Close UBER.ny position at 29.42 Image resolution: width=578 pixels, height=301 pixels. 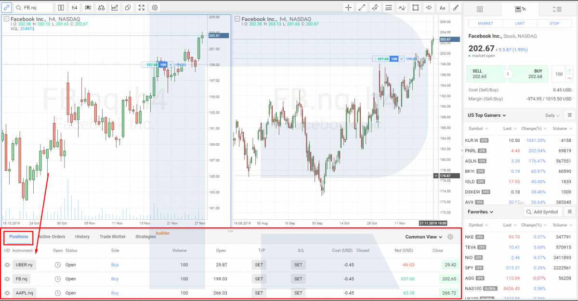450,264
